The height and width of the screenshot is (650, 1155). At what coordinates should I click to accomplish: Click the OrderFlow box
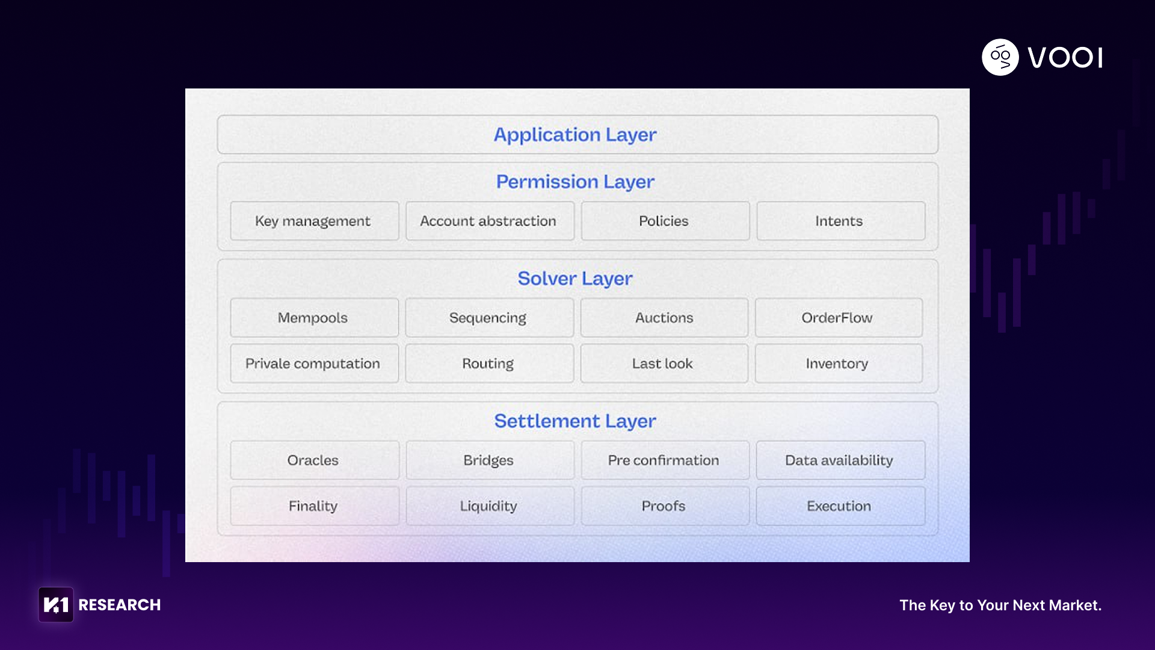(838, 318)
